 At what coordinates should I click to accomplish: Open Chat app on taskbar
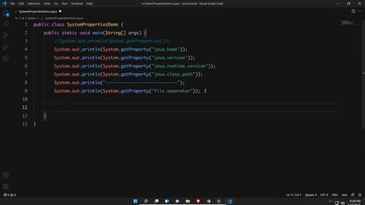[177, 201]
